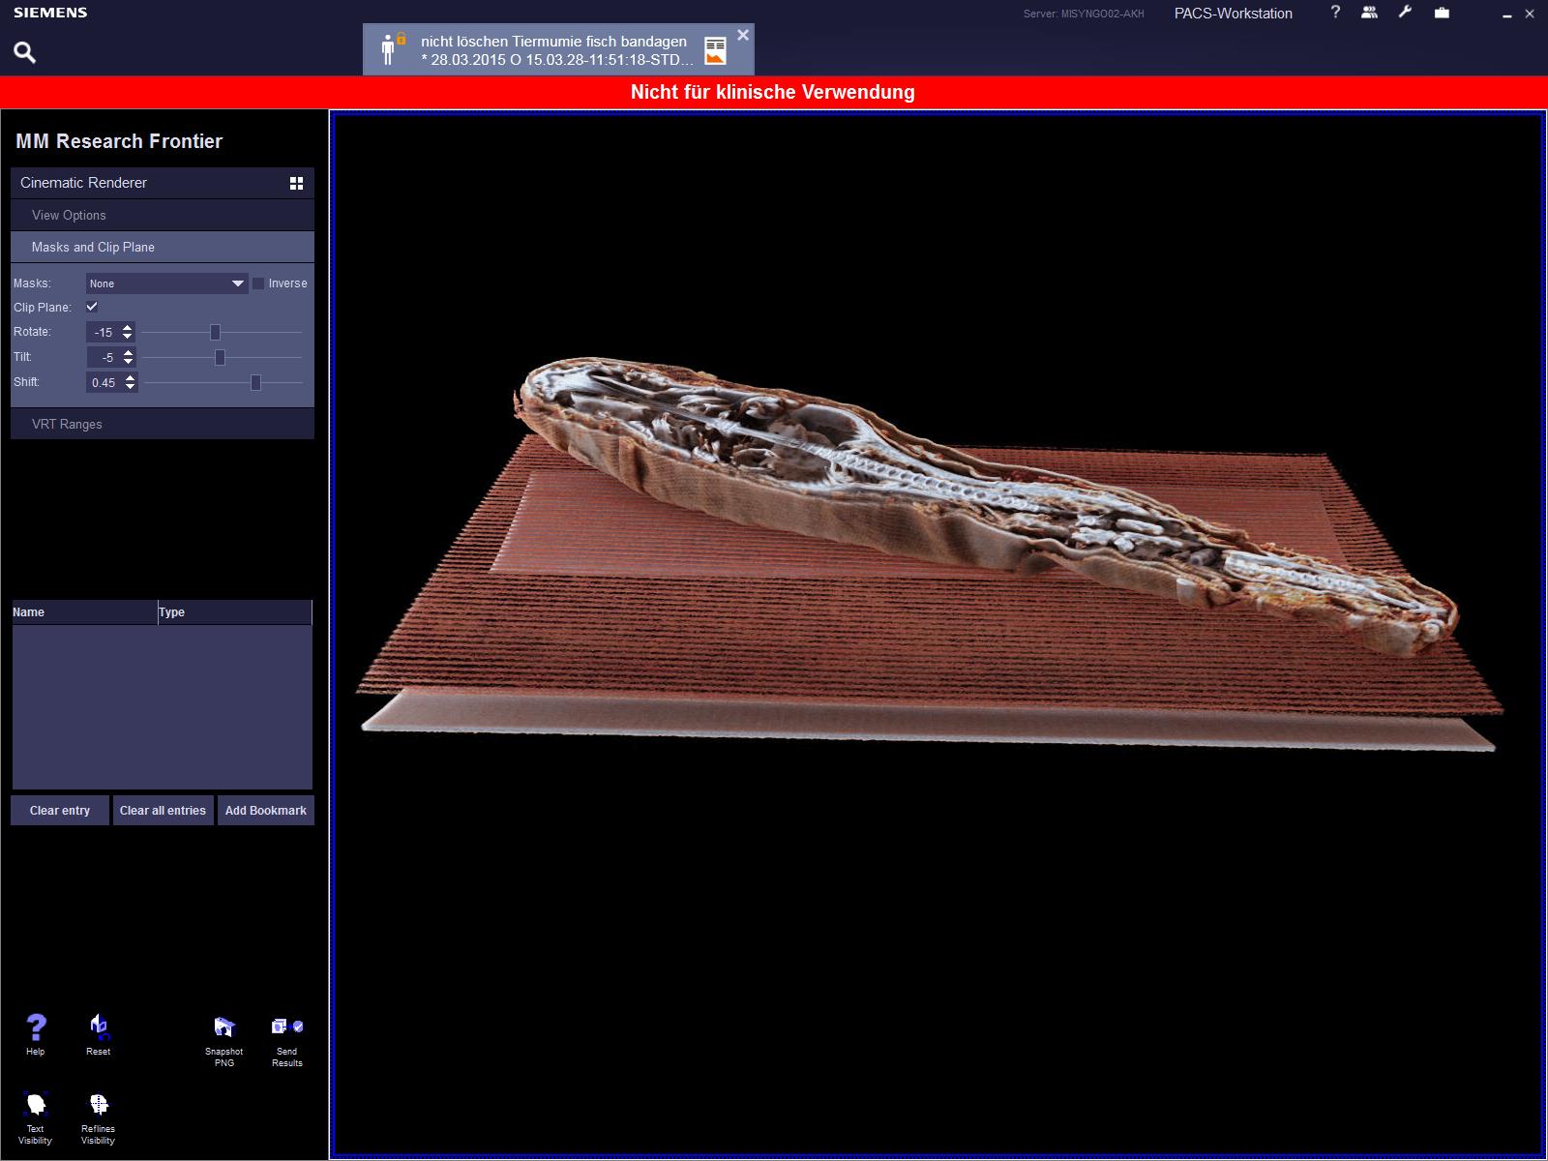Open the wrench settings icon

1405,13
